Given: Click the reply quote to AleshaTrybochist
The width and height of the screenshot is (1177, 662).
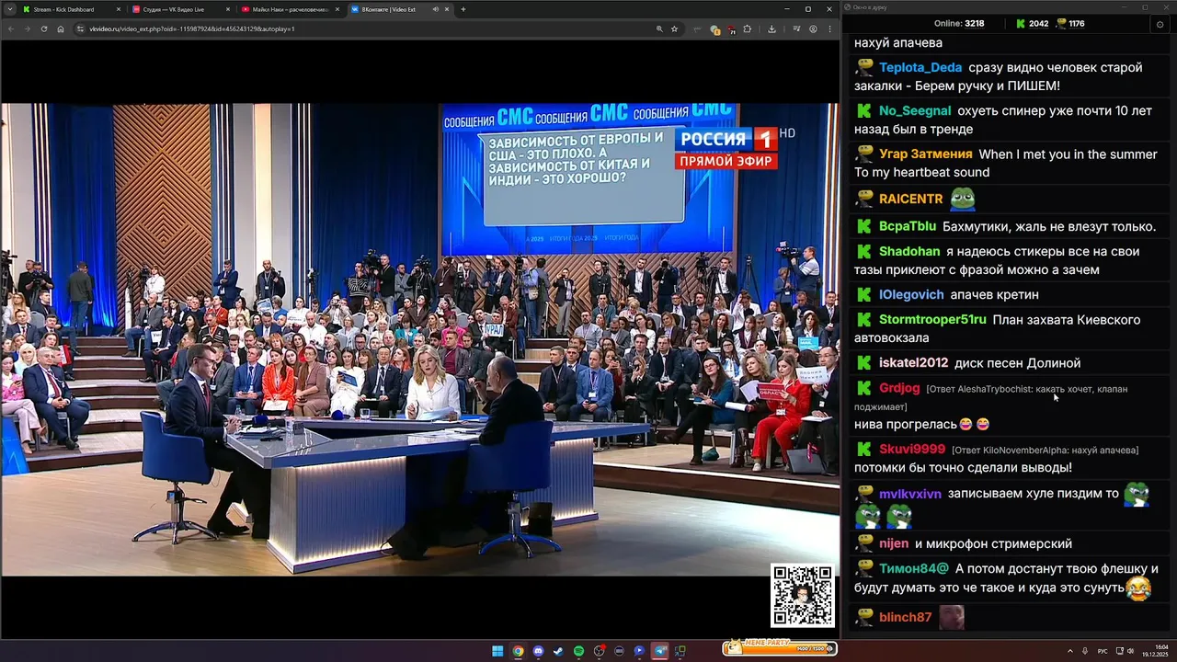Looking at the screenshot, I should [x=990, y=397].
